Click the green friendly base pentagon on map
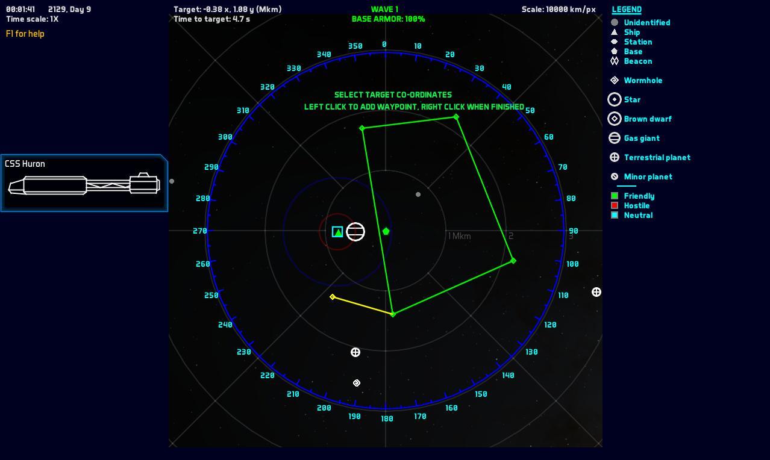The width and height of the screenshot is (770, 460). [x=386, y=231]
